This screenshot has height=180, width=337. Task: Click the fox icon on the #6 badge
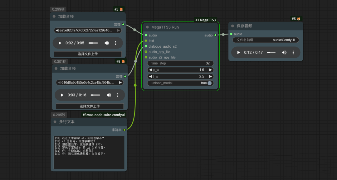[x=299, y=19]
